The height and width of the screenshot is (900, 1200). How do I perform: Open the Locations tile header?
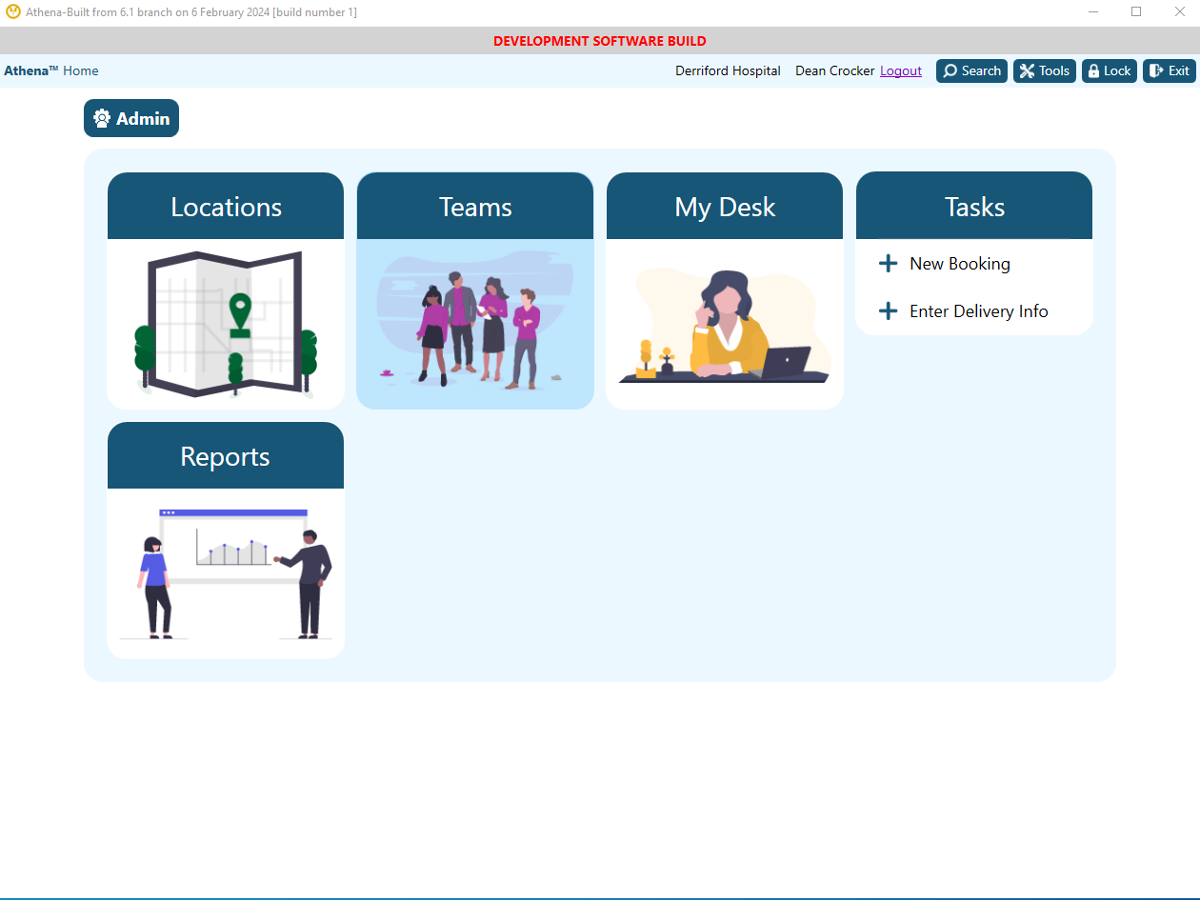click(x=226, y=206)
